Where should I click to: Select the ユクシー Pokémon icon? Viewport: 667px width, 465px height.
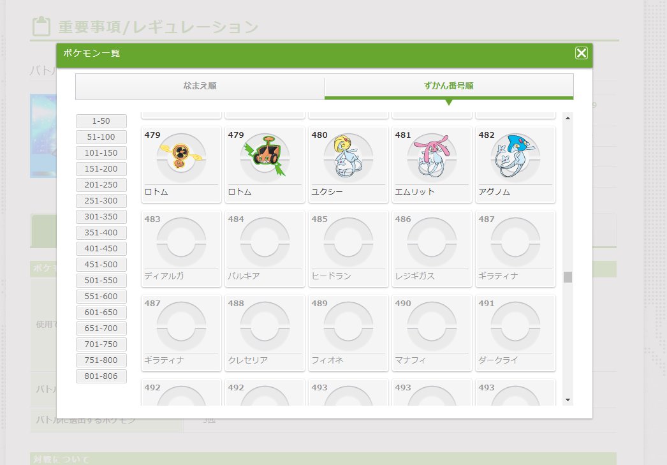coord(348,156)
